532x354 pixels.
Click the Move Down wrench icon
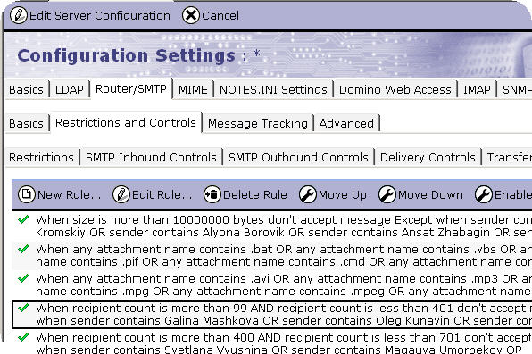[x=387, y=194]
